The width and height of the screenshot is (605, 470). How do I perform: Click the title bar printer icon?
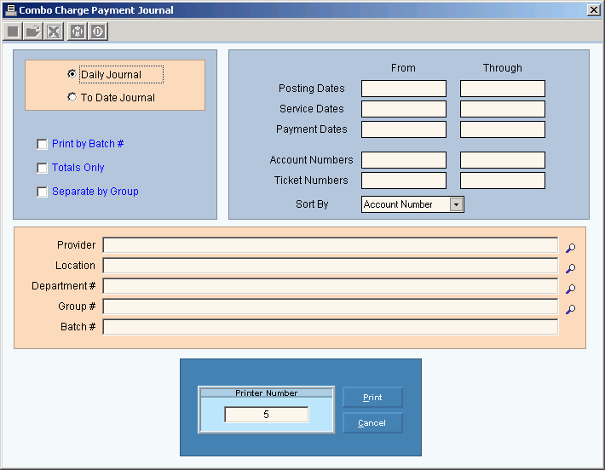coord(11,10)
